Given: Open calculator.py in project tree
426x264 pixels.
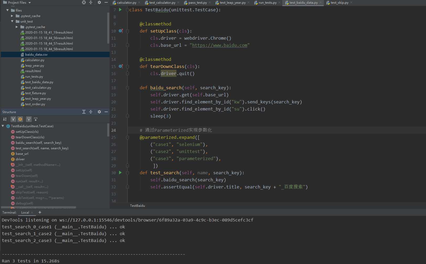Looking at the screenshot, I should [35, 60].
